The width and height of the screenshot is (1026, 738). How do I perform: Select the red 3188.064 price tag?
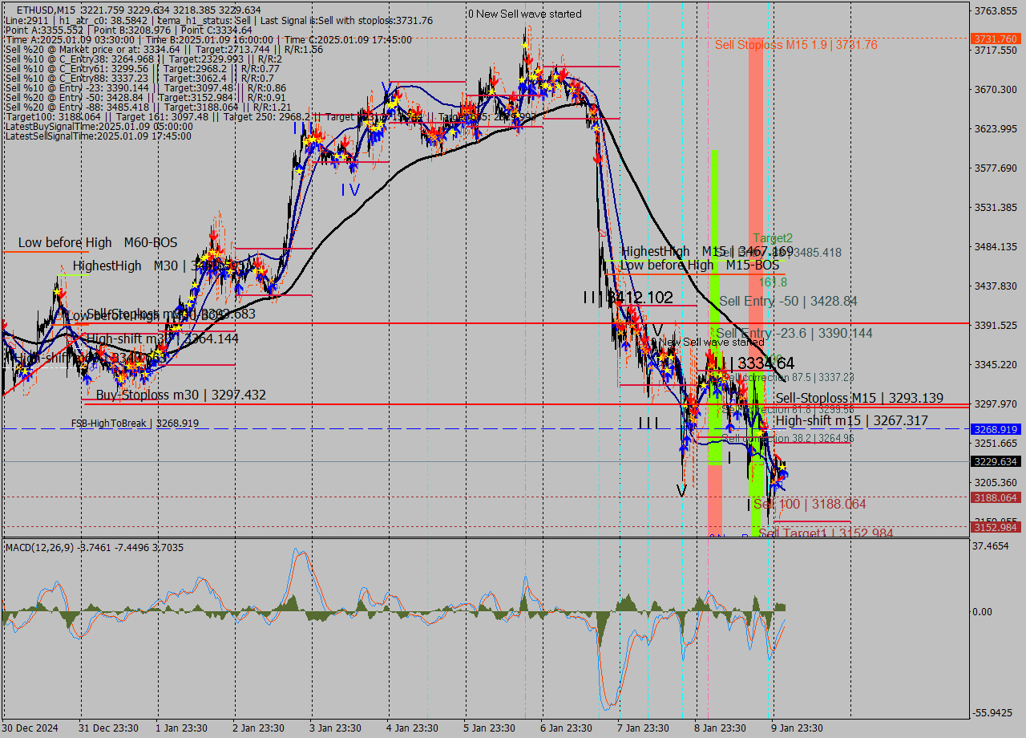[995, 497]
